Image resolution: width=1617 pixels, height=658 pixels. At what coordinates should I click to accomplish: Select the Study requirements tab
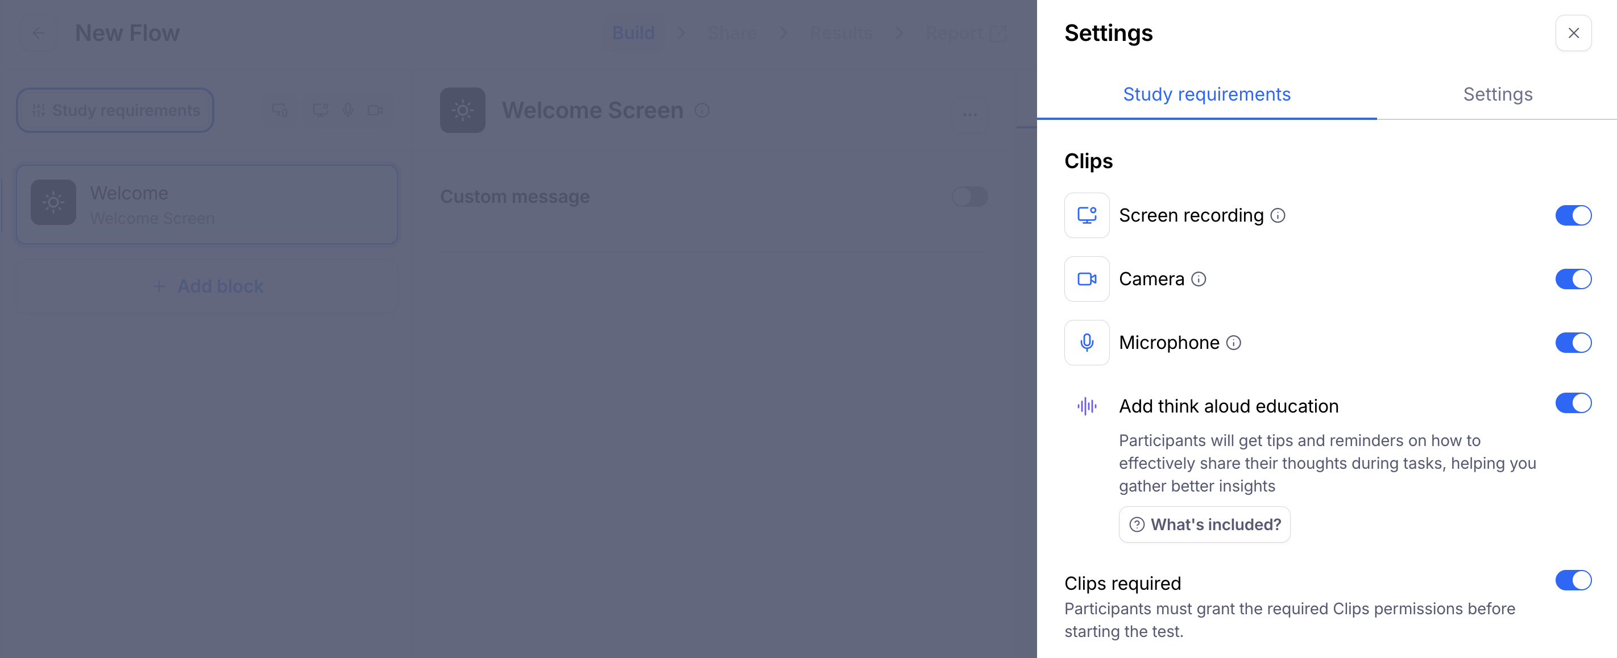pos(1206,94)
